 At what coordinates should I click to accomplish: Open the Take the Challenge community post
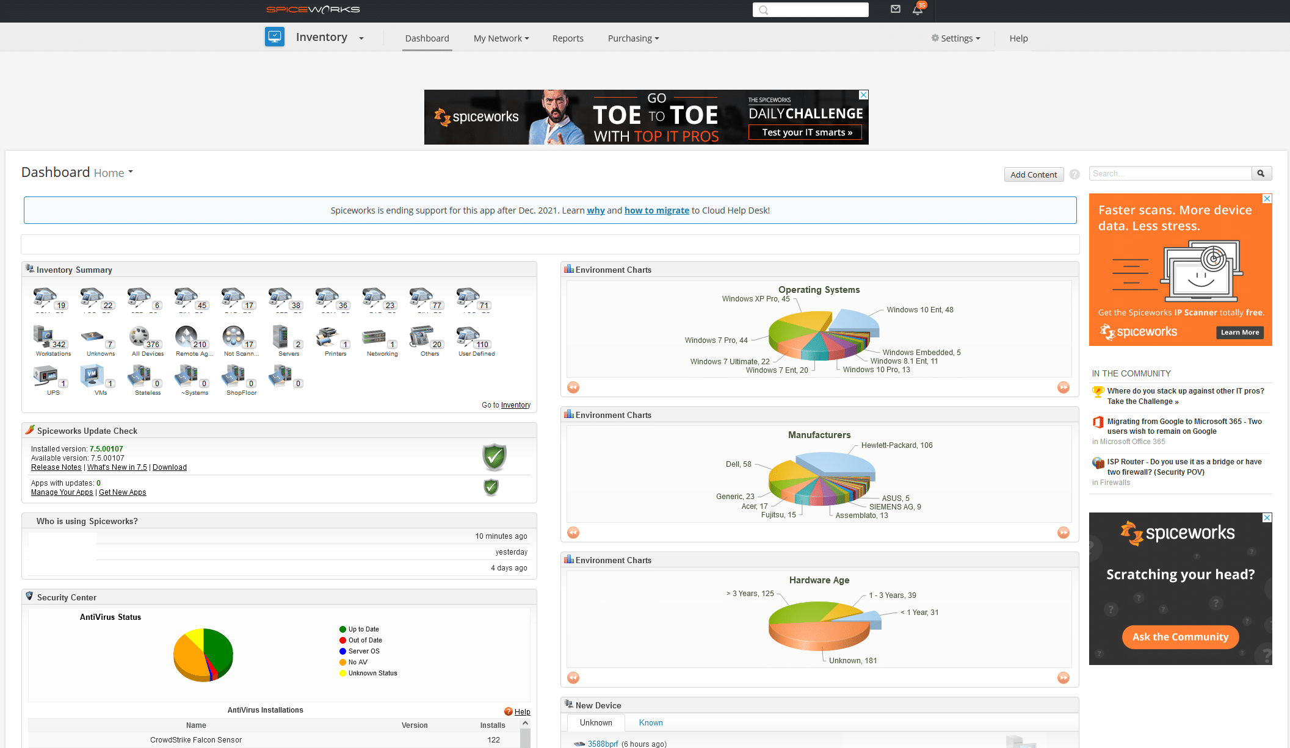click(x=1186, y=396)
